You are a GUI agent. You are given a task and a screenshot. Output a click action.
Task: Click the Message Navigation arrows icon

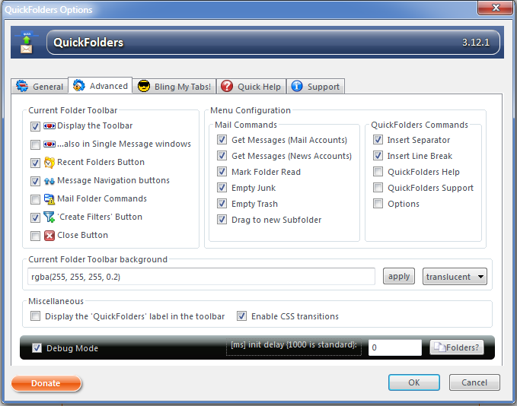tap(49, 181)
